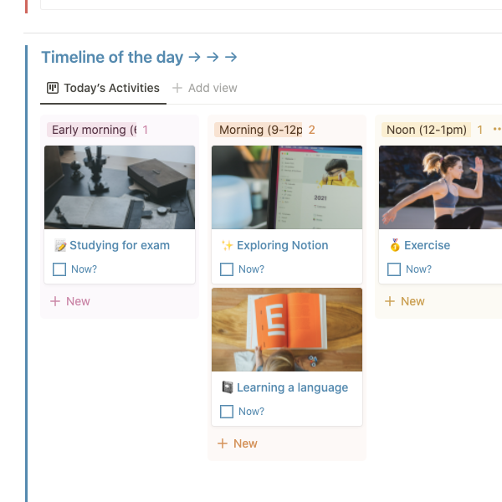Click the microscope desk cover image thumbnail
The height and width of the screenshot is (502, 502).
coord(120,187)
